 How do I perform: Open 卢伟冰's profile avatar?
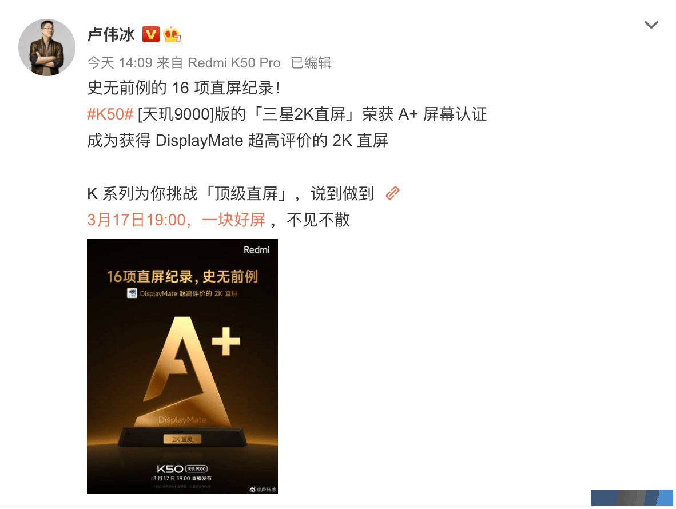(47, 47)
